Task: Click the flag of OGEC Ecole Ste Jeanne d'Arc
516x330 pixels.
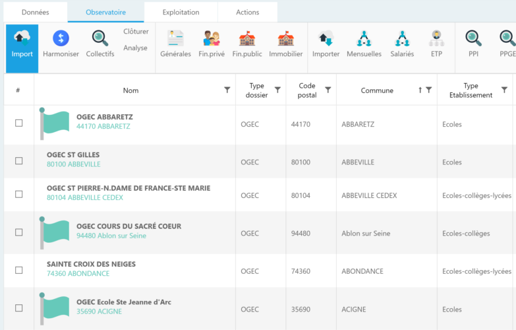Action: (x=54, y=309)
